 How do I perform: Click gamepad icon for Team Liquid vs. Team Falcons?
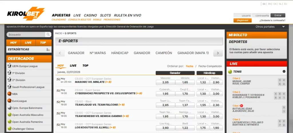58,102
